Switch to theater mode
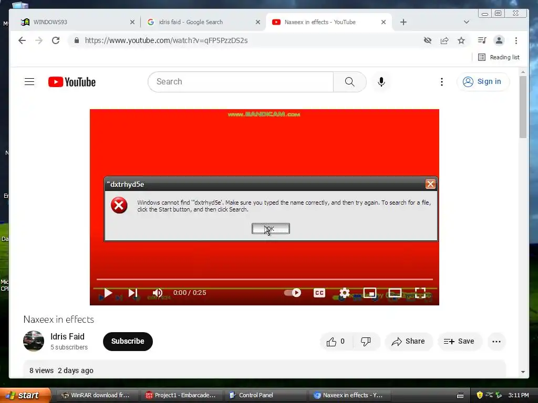538x403 pixels. 395,293
